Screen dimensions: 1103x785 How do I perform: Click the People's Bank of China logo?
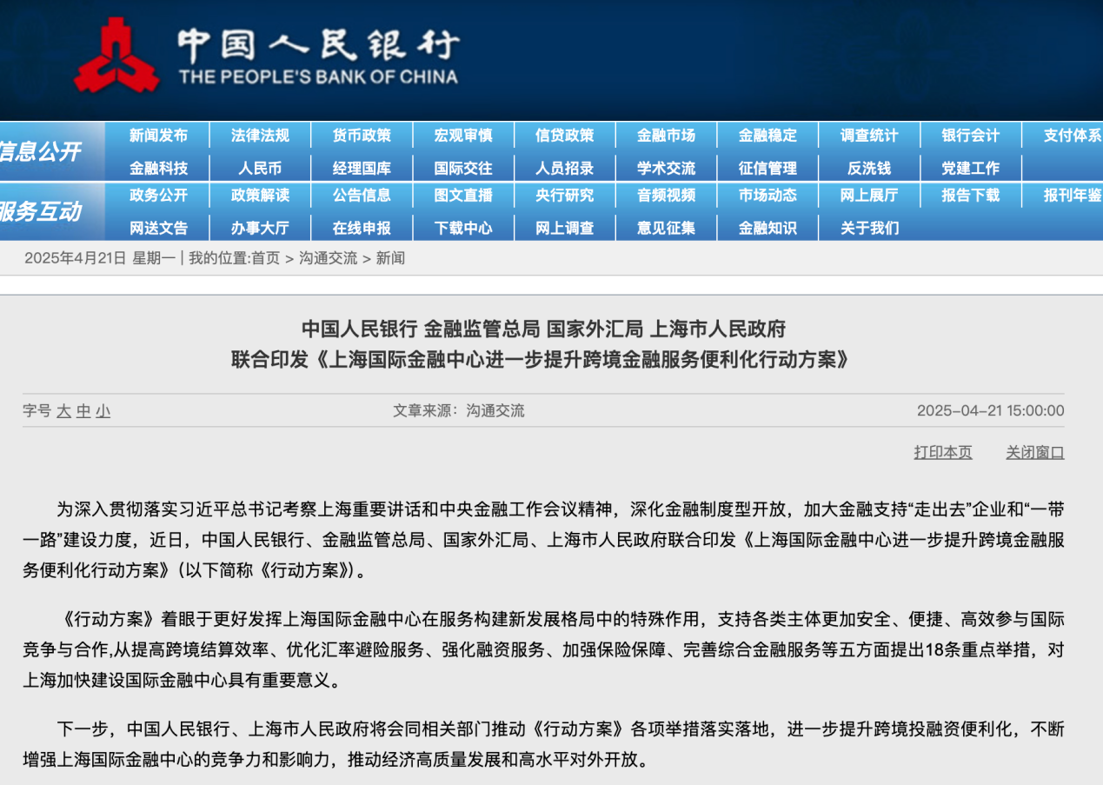tap(266, 56)
